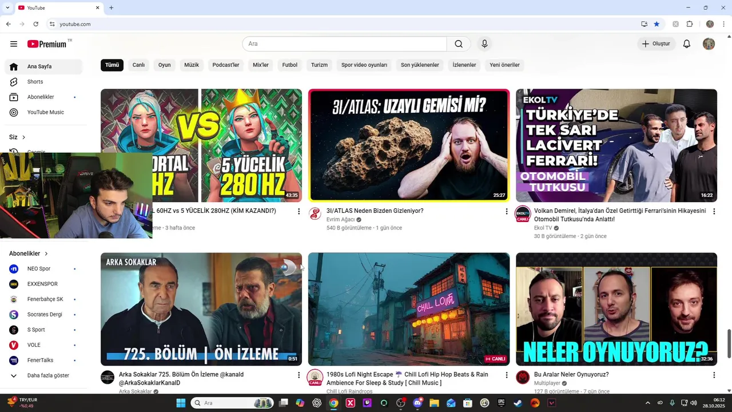This screenshot has width=732, height=412.
Task: Open Shorts in the sidebar
Action: (x=43, y=82)
